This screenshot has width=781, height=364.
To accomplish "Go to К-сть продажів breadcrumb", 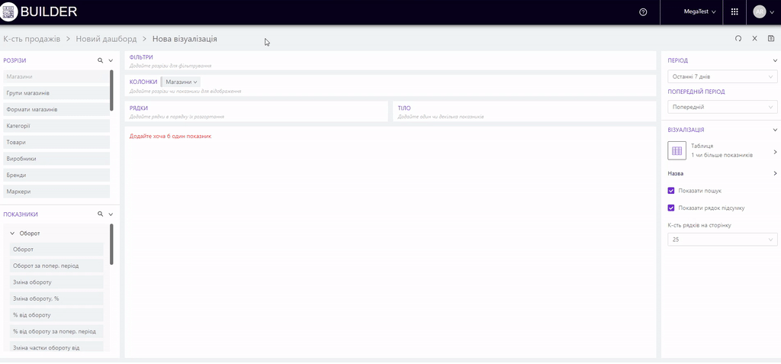I will (x=31, y=38).
